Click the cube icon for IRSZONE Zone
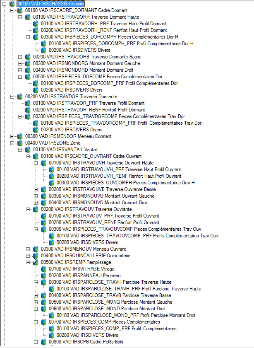 tap(20, 143)
